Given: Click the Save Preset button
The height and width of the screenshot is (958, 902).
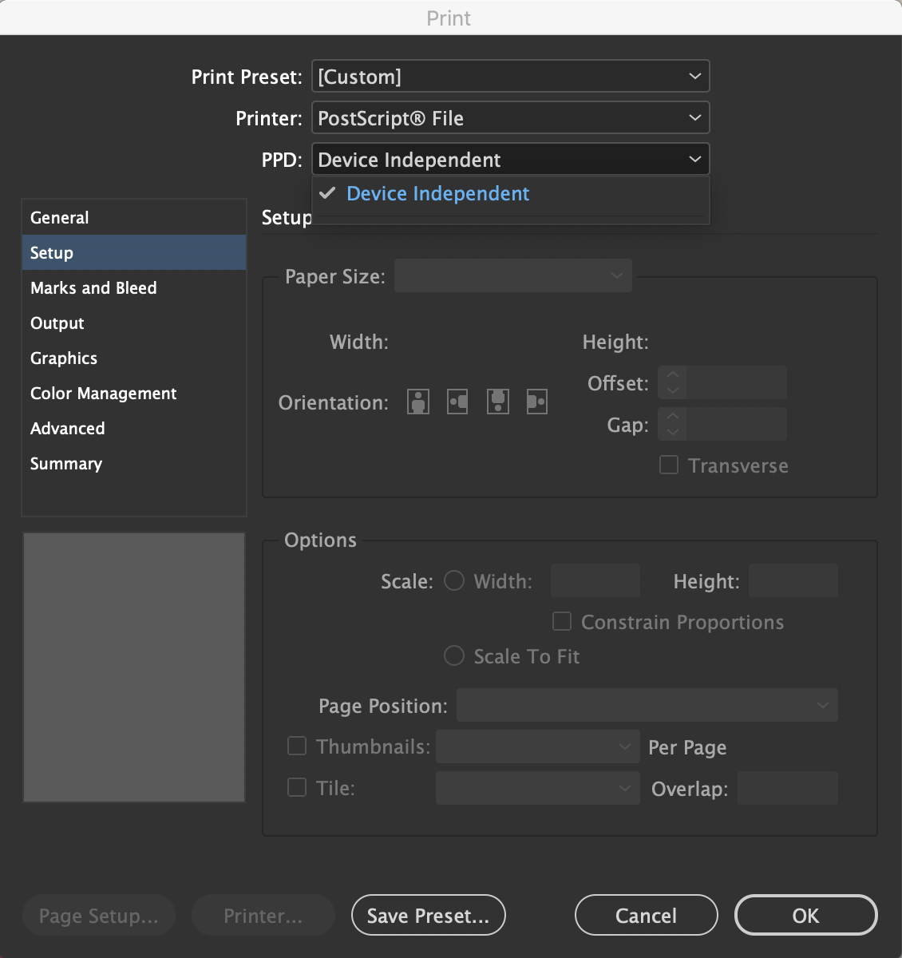Looking at the screenshot, I should (x=428, y=915).
